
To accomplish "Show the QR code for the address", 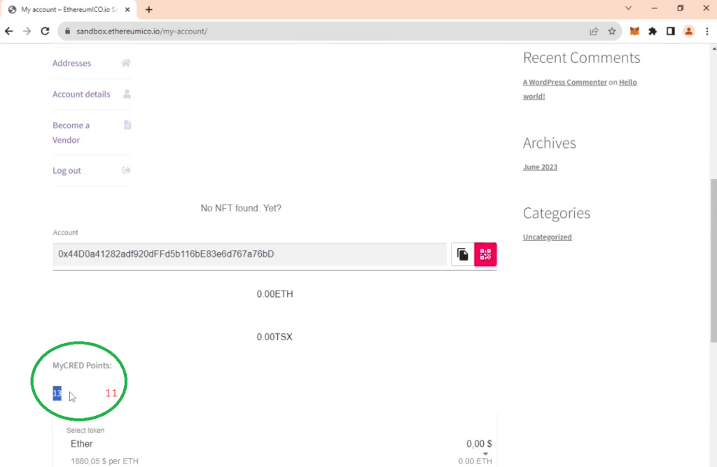I will click(x=485, y=254).
